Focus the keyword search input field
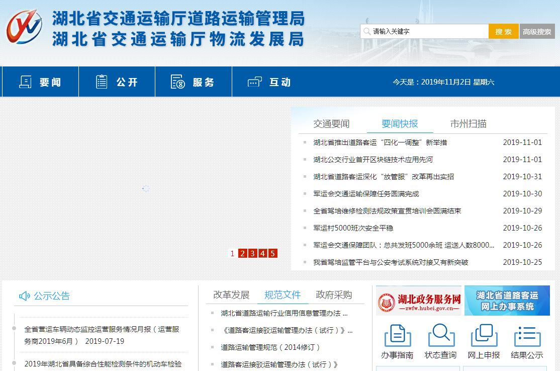 pos(424,32)
